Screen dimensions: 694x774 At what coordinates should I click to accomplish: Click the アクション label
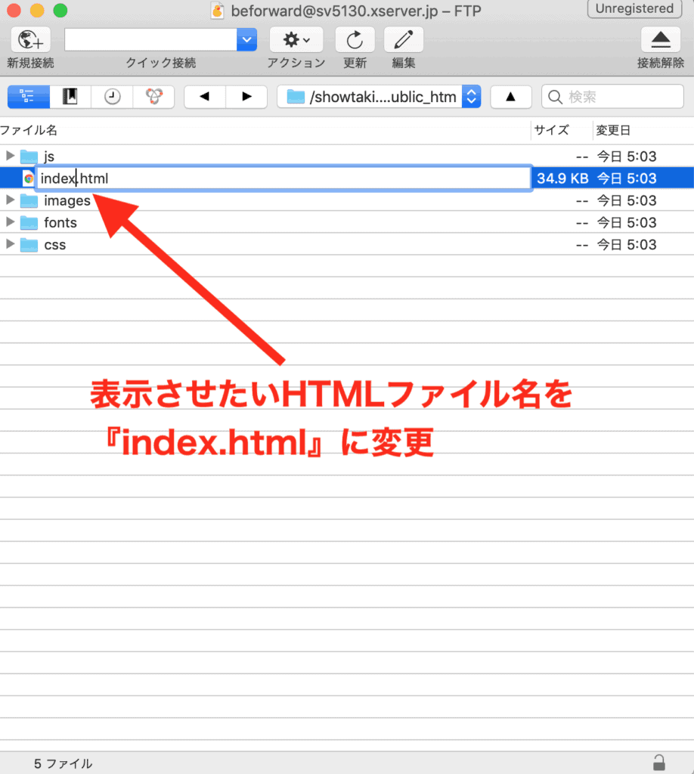coord(296,63)
